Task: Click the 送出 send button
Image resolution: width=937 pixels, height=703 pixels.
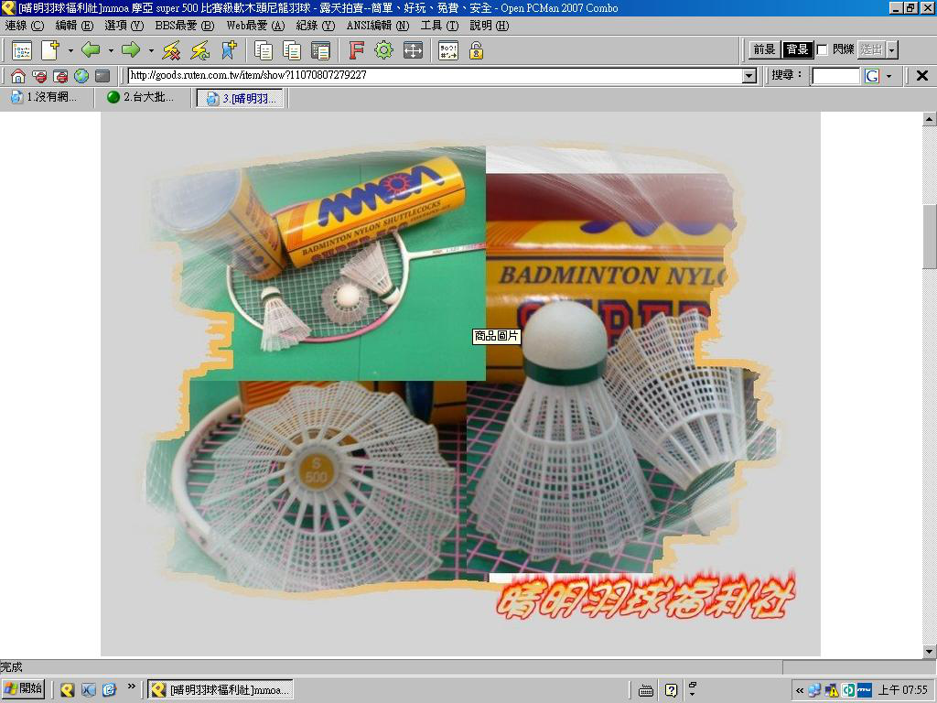Action: tap(872, 49)
